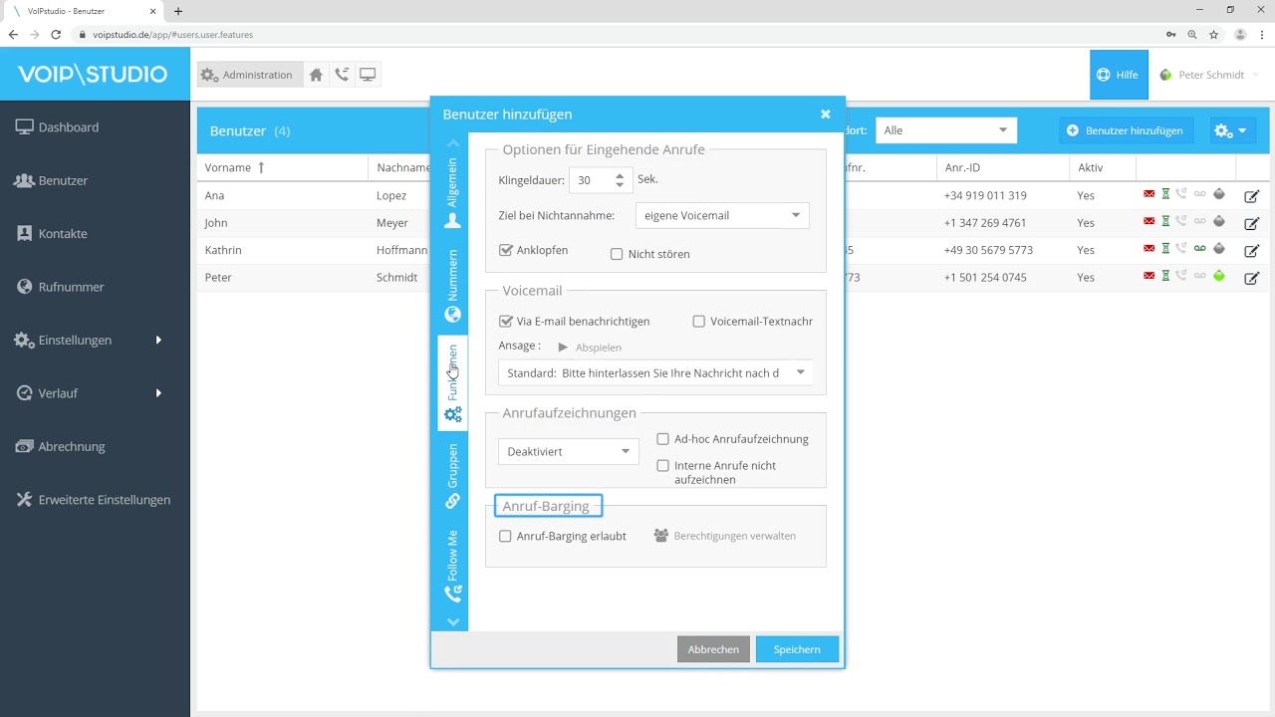This screenshot has height=717, width=1275.
Task: Enable Ad-hoc Anrufaufzeichnung checkbox
Action: click(x=663, y=439)
